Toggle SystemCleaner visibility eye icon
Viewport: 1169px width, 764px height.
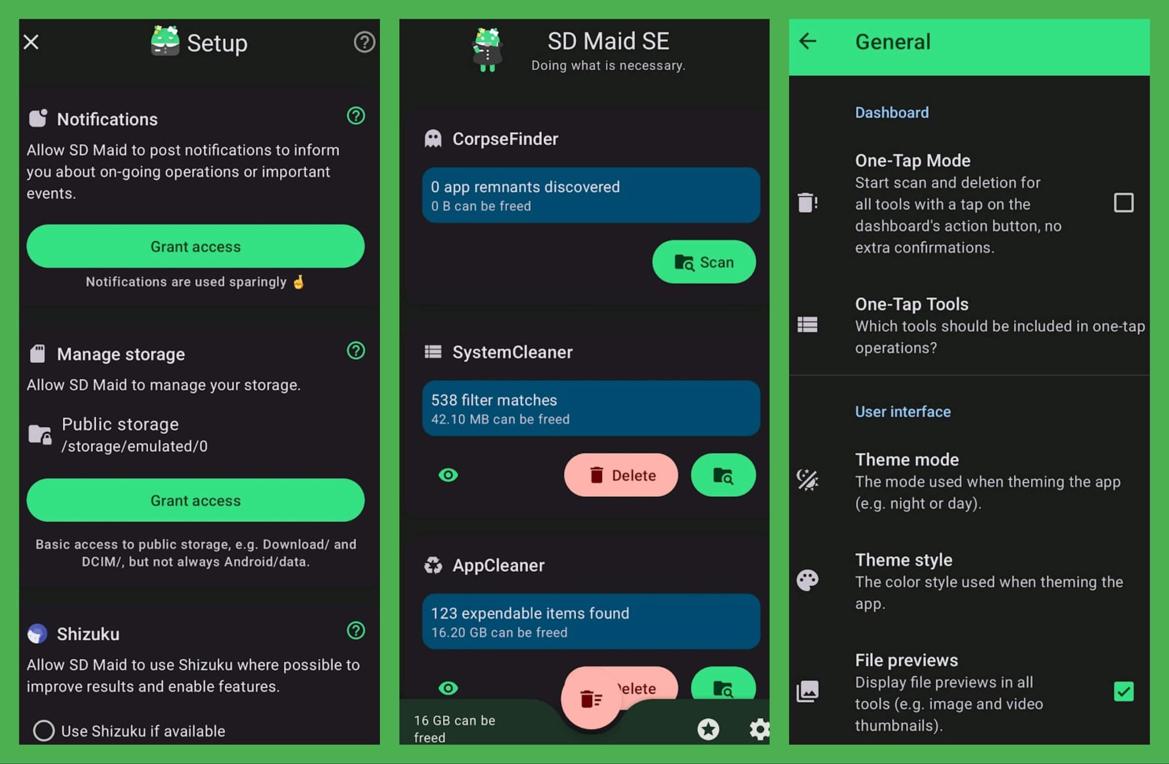[448, 475]
